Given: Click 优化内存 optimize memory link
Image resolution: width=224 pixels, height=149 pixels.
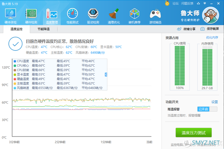Looking at the screenshot, I should [212, 37].
